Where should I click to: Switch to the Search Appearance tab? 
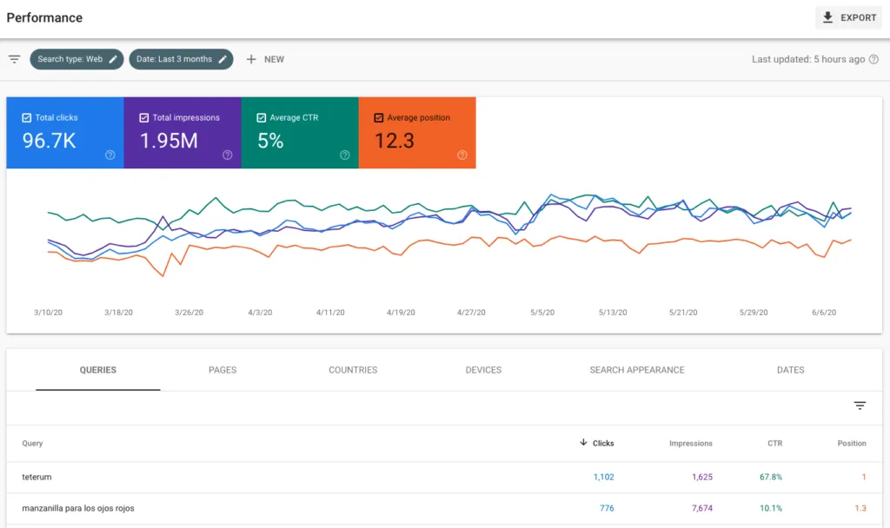pyautogui.click(x=637, y=370)
